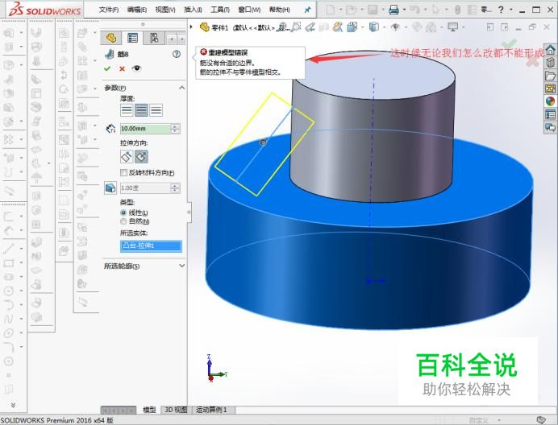Click the 零件1 part icon in flyout tree

[204, 27]
